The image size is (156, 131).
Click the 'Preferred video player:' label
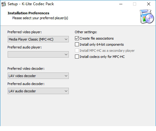click(24, 32)
